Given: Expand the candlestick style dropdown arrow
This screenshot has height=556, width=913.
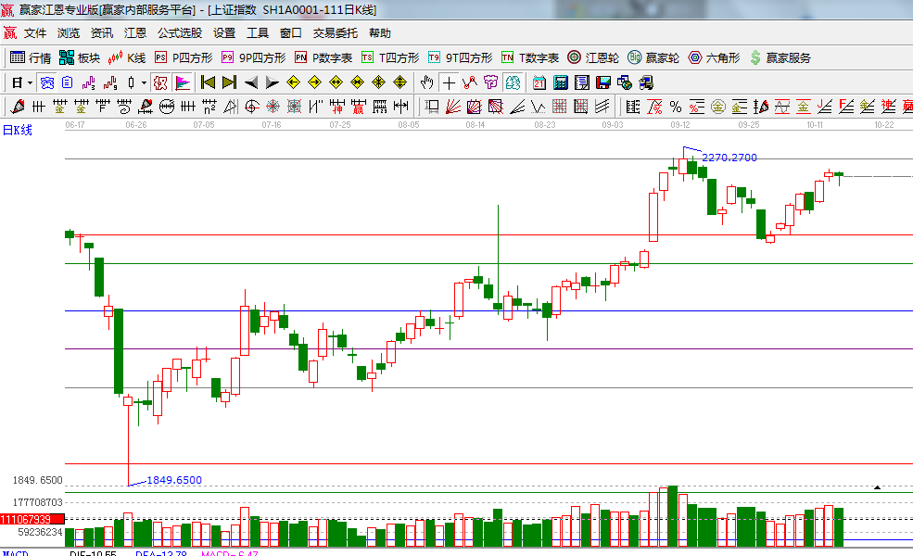Looking at the screenshot, I should [144, 82].
